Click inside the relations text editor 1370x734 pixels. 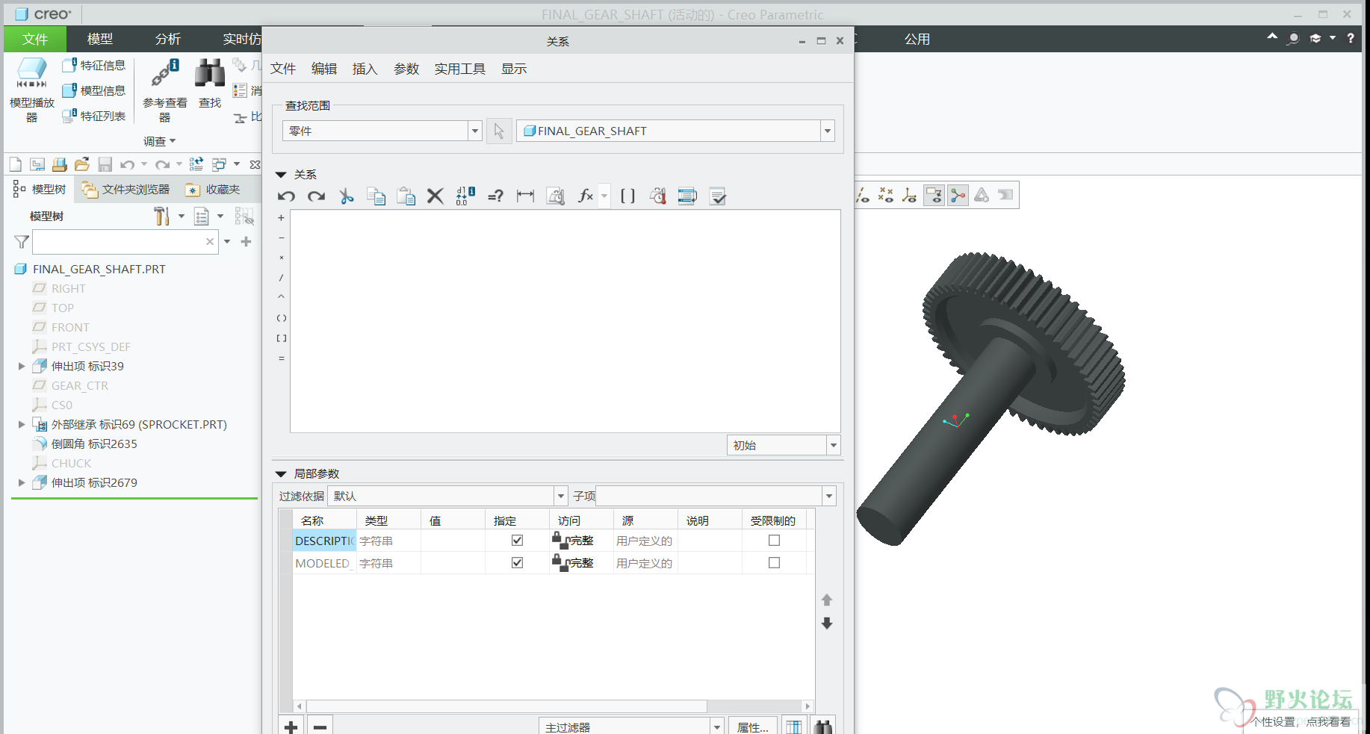[x=565, y=321]
